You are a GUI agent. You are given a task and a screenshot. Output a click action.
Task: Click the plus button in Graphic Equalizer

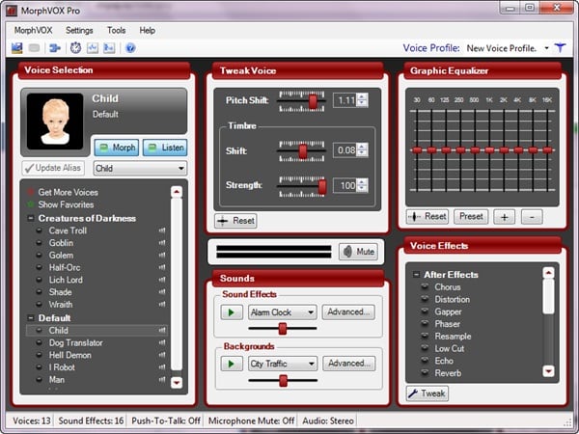click(504, 217)
